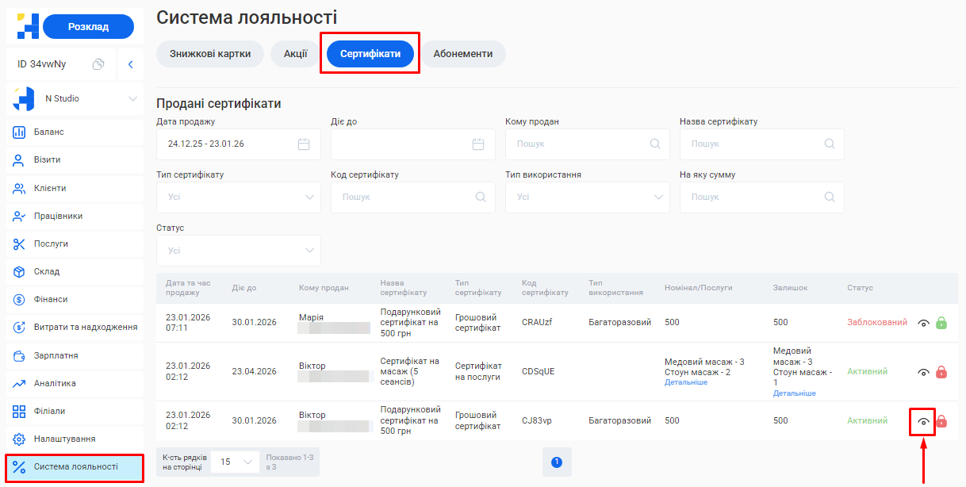
Task: Change rows per page dropdown showing 15
Action: tap(237, 462)
